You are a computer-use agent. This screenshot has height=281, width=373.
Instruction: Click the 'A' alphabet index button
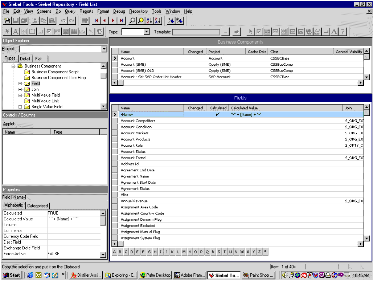coord(115,252)
